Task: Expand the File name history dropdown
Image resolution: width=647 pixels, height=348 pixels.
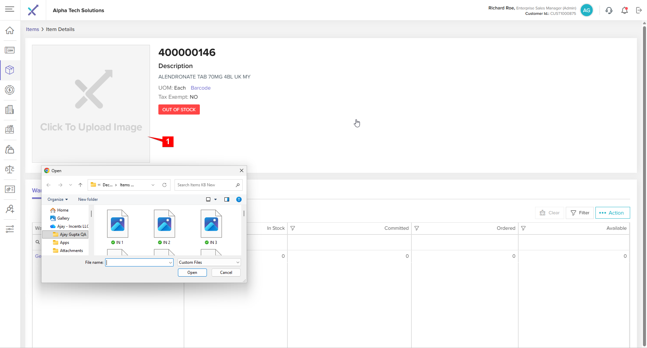Action: tap(170, 262)
